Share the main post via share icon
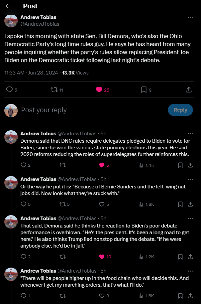Viewport: 201px width, 304px height. click(x=189, y=90)
